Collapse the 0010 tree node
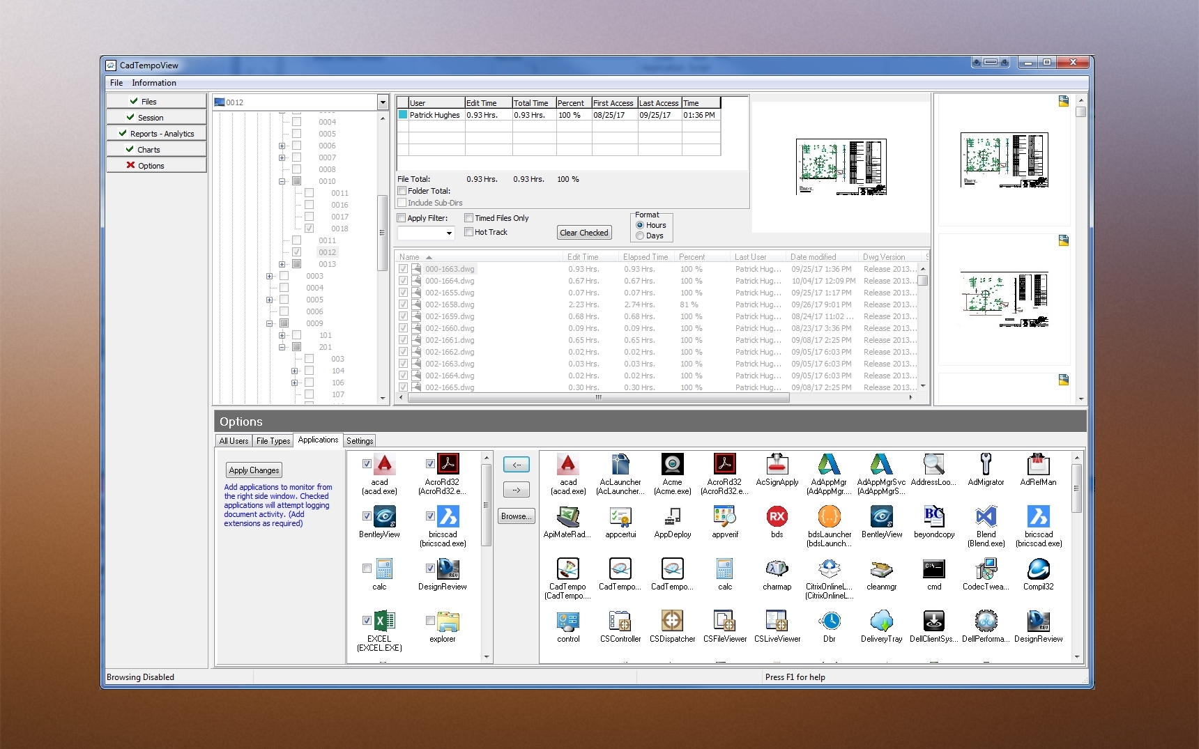Viewport: 1199px width, 749px height. tap(282, 181)
